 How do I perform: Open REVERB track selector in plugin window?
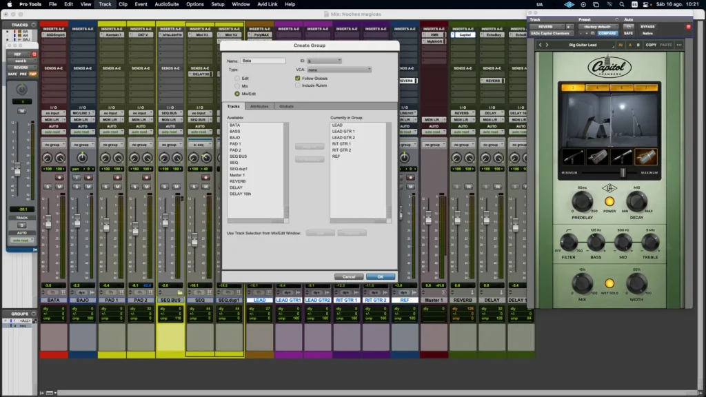(545, 27)
